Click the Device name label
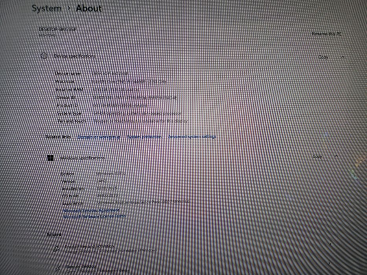 pos(68,73)
